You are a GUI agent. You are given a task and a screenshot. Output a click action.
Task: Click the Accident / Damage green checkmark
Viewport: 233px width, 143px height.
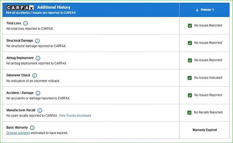(x=190, y=95)
